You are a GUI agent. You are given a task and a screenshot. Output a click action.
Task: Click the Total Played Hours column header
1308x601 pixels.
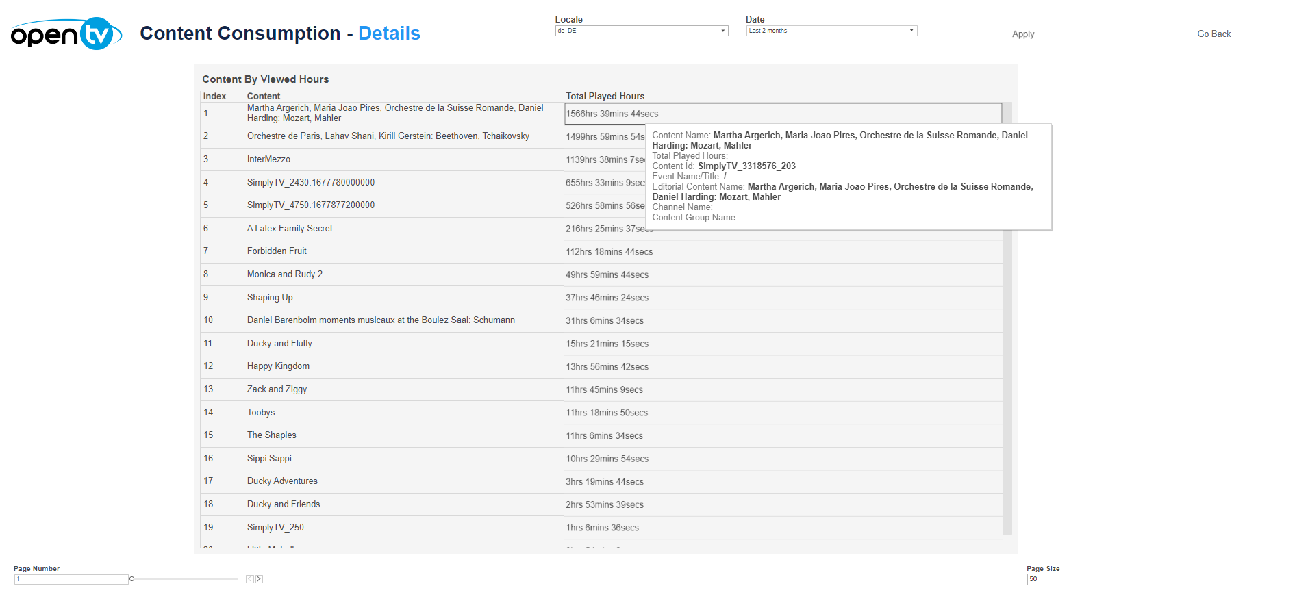point(605,97)
